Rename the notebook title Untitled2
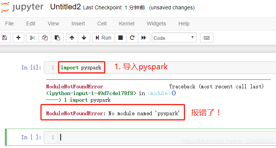Viewport: 276px width, 148px height. [x=65, y=7]
